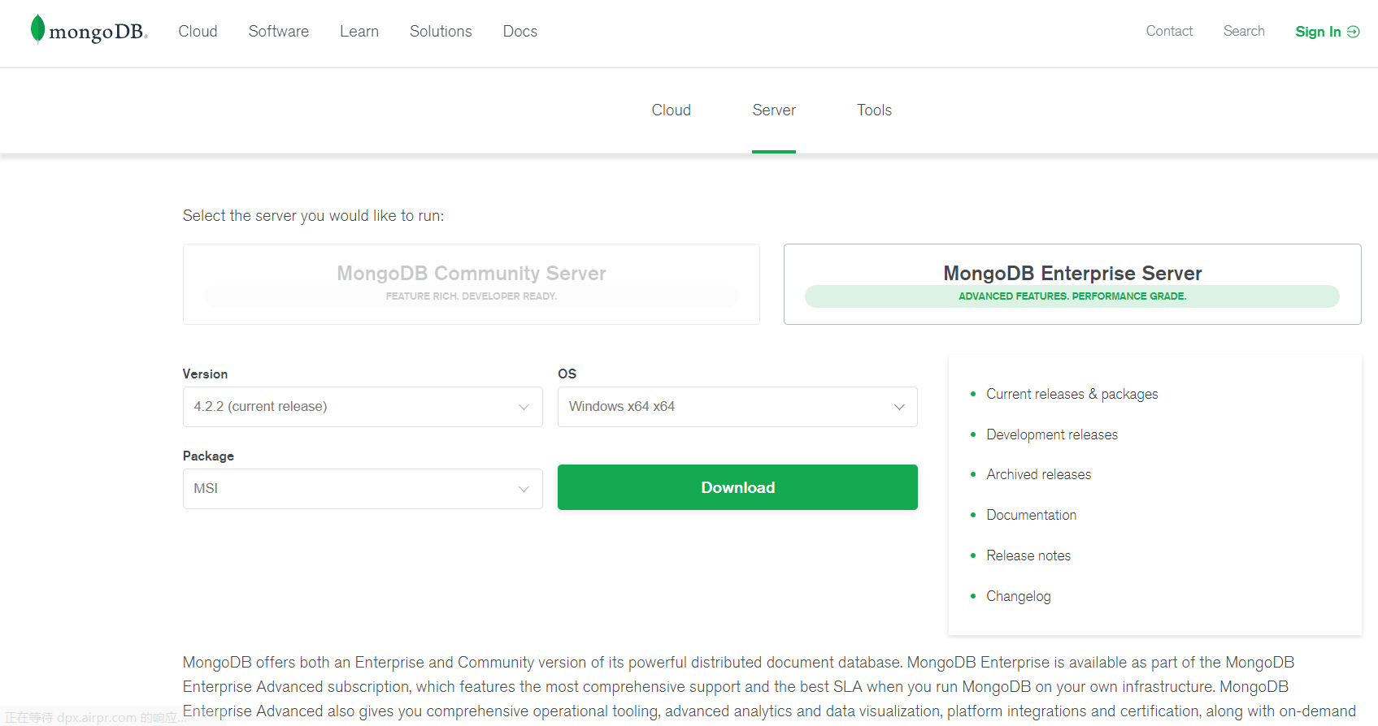1378x726 pixels.
Task: Switch to the Server tab
Action: pos(774,110)
